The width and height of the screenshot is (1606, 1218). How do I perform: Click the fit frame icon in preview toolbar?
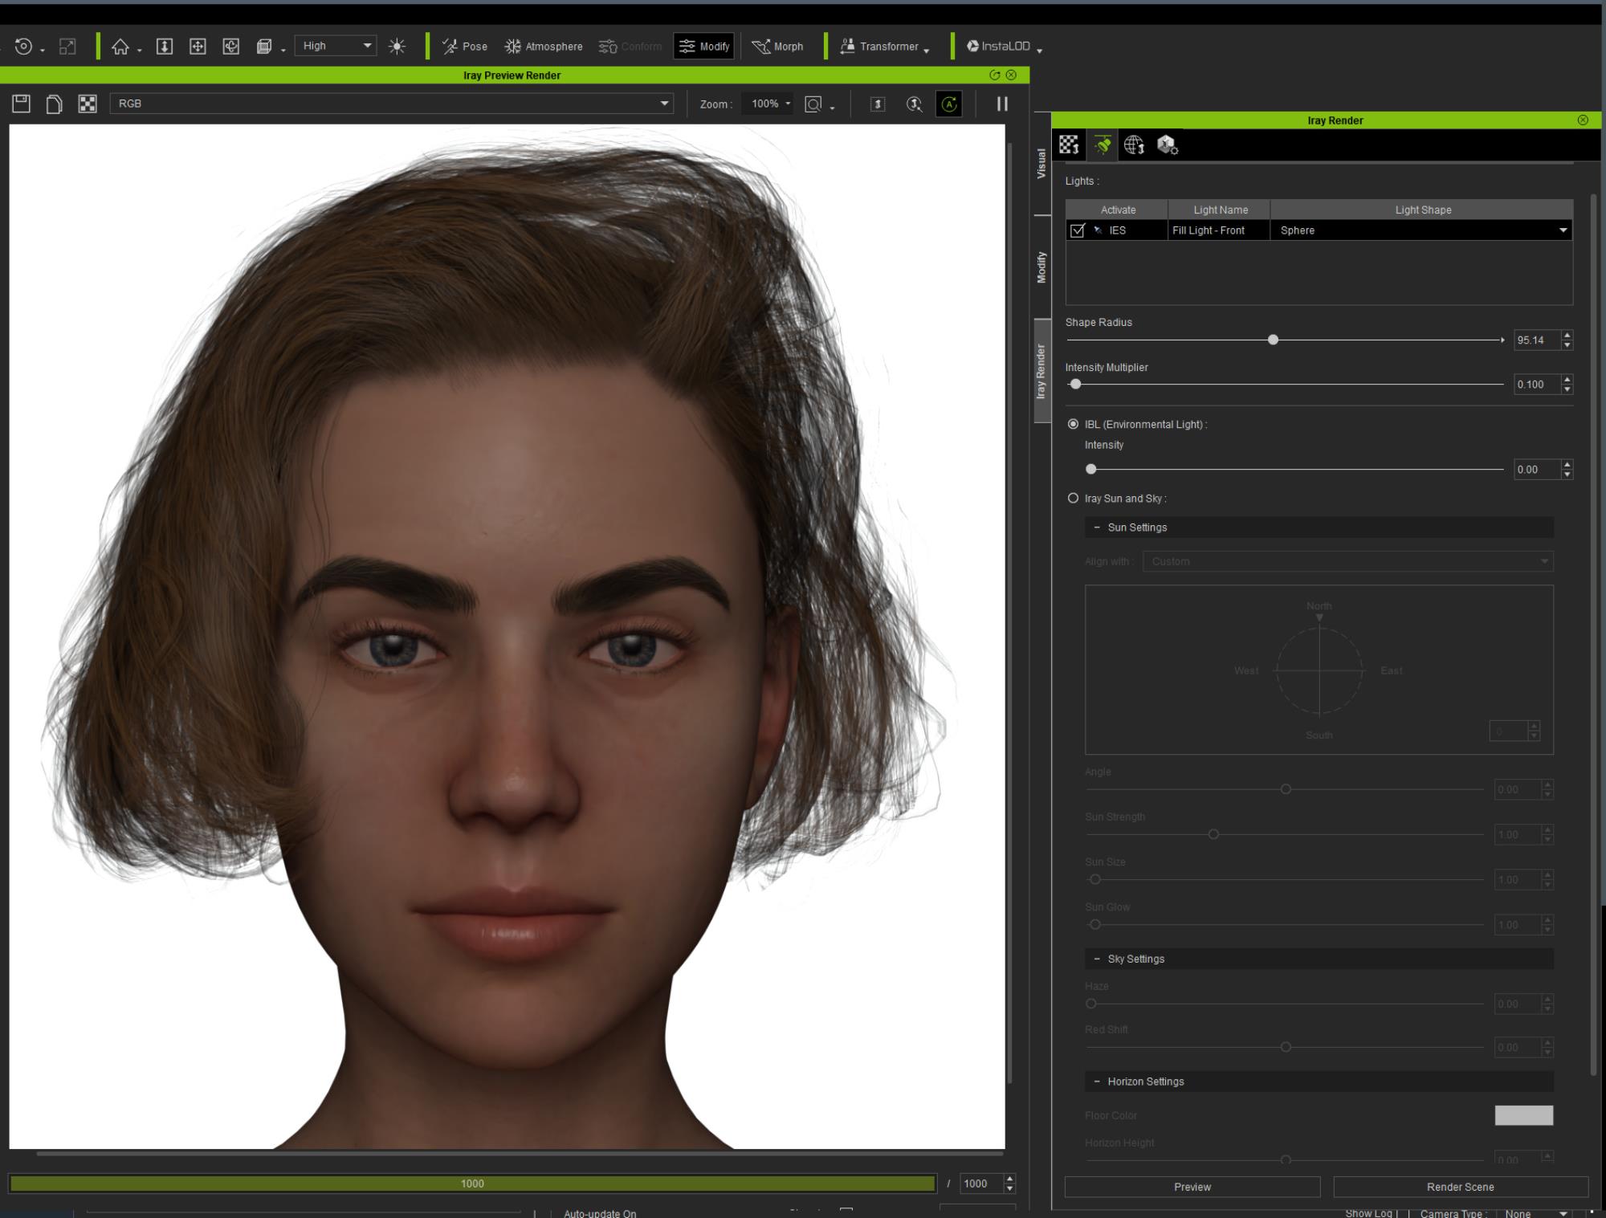click(878, 104)
